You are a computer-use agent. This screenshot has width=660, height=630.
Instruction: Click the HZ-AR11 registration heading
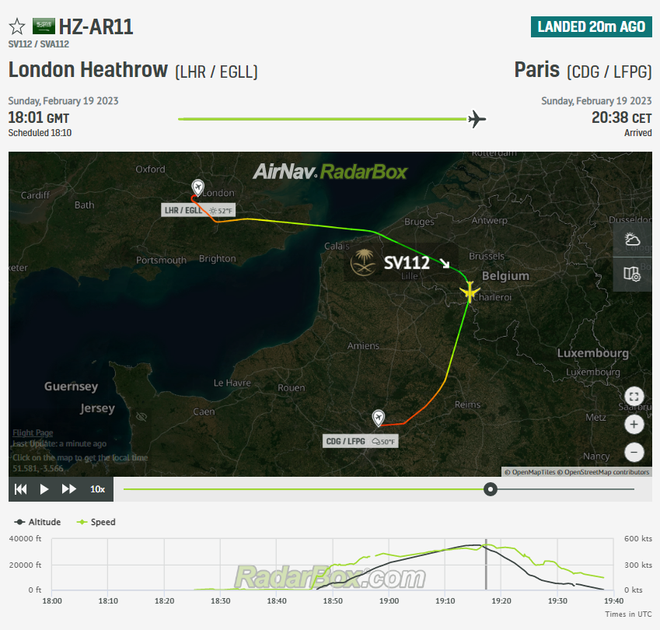coord(96,27)
